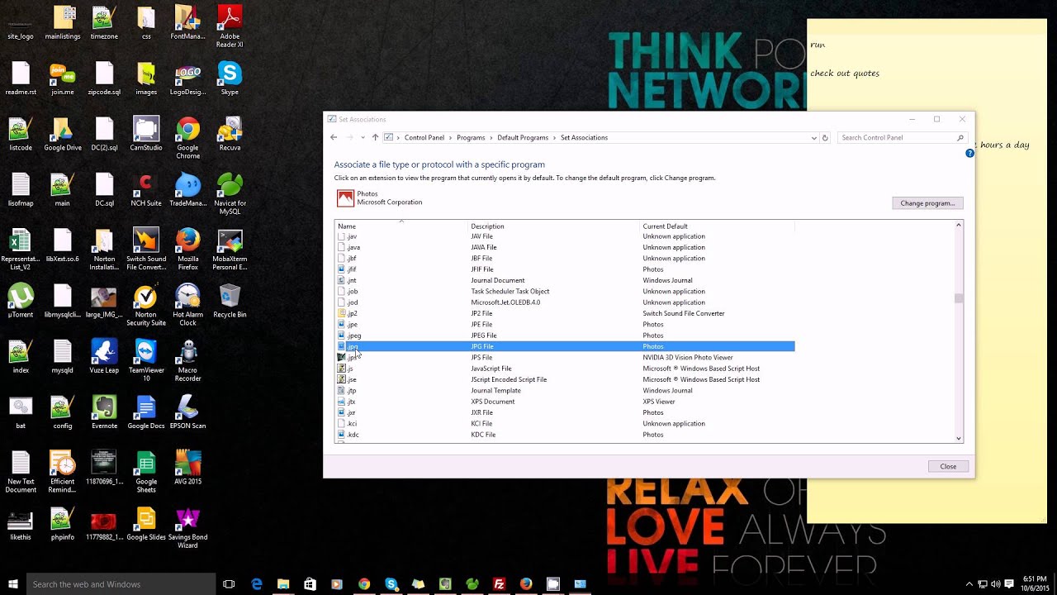Select the CamStudio desktop shortcut
The image size is (1057, 595).
pos(146,134)
